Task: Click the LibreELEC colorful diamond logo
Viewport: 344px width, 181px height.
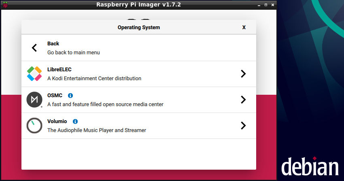Action: [x=34, y=74]
